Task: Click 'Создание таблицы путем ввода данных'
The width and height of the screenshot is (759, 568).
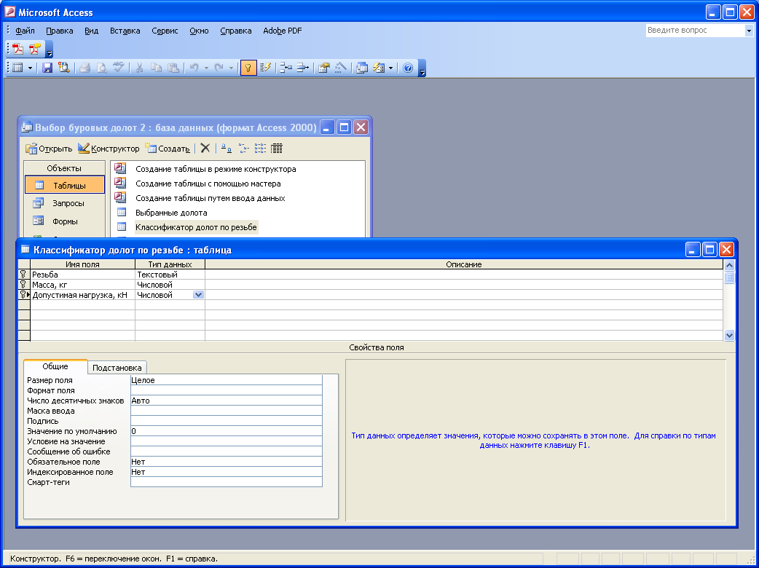Action: 210,198
